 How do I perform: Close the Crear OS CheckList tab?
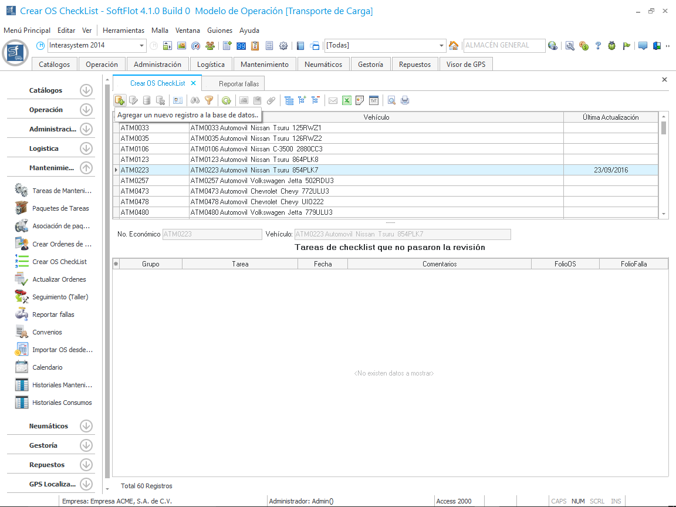pos(193,83)
